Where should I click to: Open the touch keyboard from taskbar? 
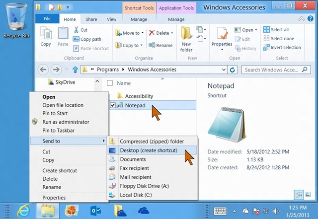tap(220, 211)
